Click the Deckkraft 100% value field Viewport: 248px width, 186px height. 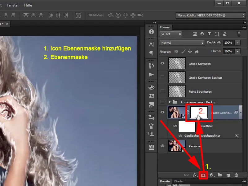click(228, 43)
